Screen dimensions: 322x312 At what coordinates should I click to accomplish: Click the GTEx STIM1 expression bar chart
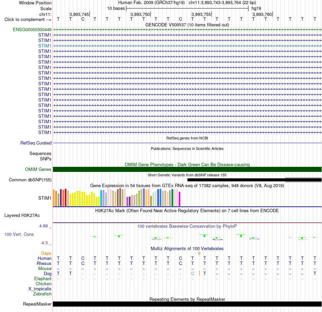click(x=117, y=197)
